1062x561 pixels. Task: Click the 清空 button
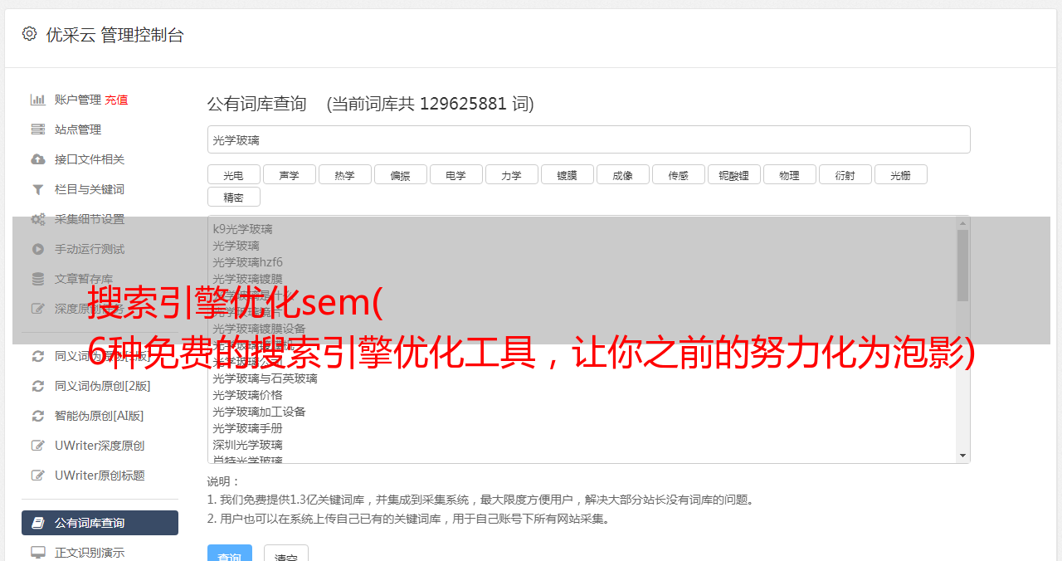point(286,554)
